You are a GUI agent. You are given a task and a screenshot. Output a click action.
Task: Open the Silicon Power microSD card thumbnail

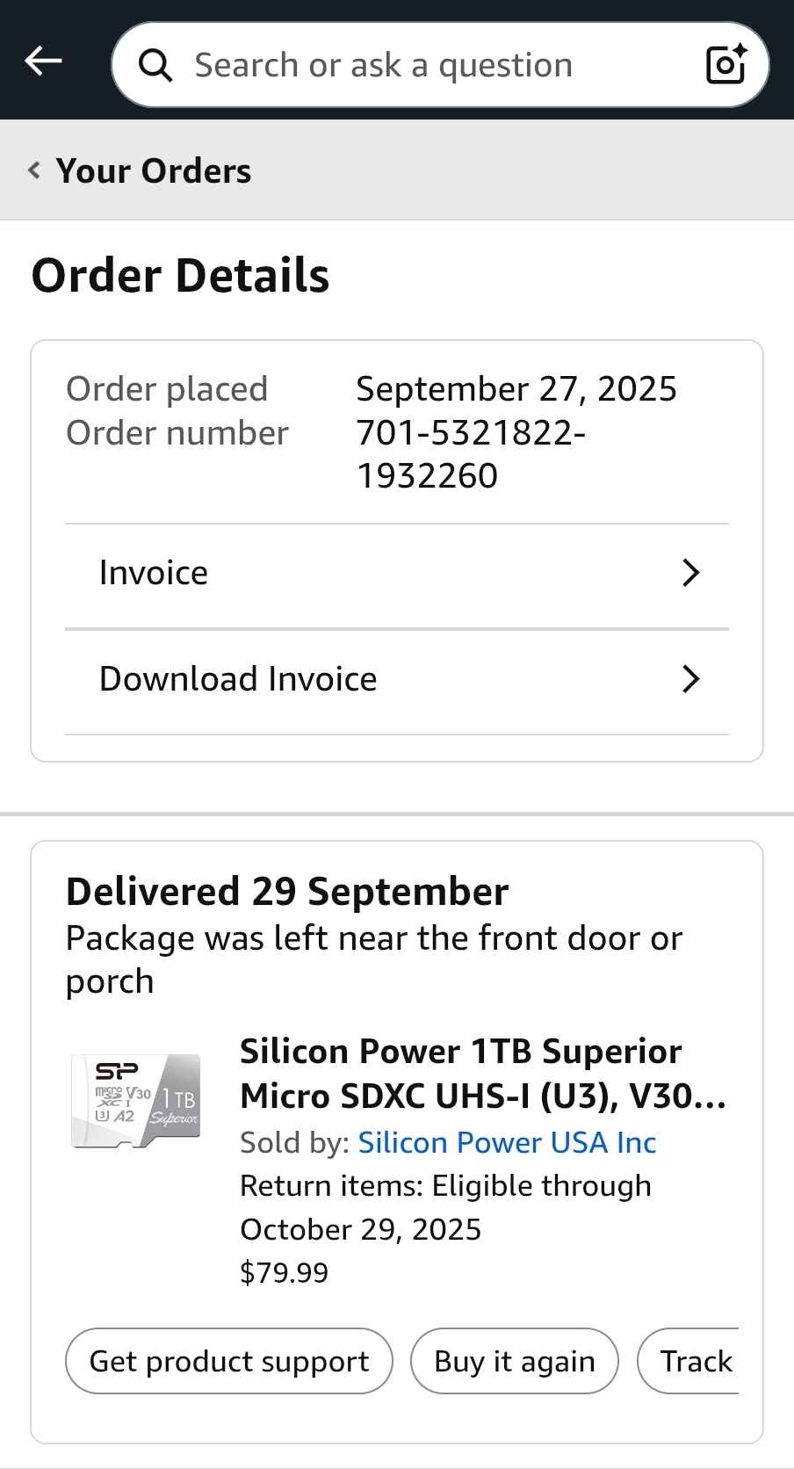click(x=135, y=1102)
